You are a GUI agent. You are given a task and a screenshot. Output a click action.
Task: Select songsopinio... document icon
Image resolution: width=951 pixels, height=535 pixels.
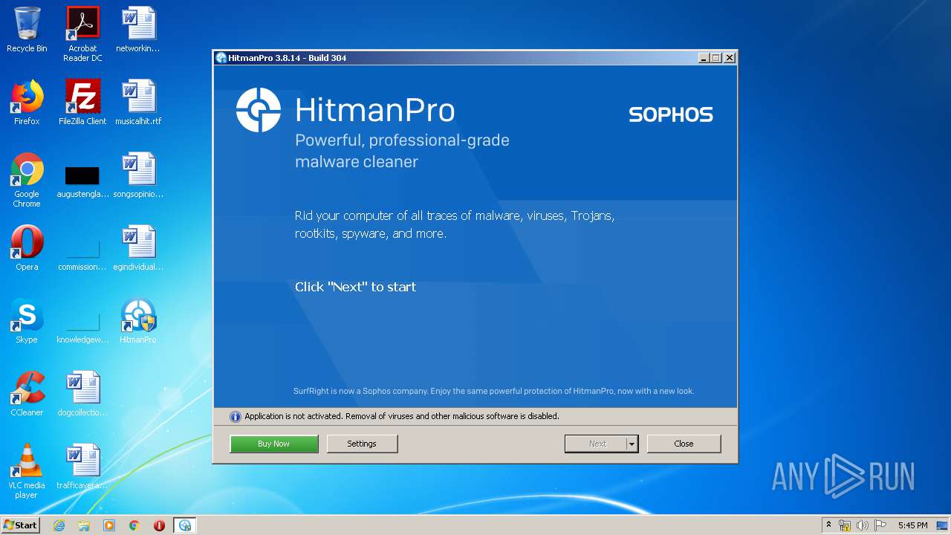(138, 176)
